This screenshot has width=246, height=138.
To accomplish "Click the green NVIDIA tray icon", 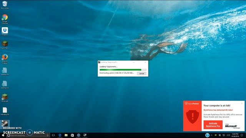I will pyautogui.click(x=216, y=135).
